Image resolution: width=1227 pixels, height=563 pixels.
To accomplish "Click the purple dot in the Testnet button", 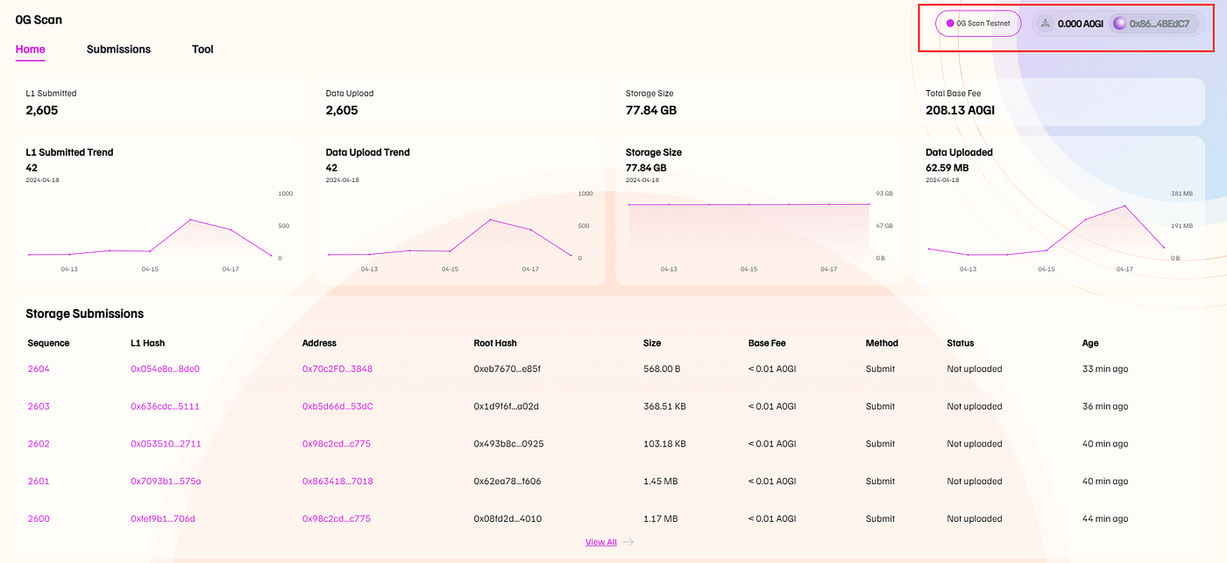I will click(x=950, y=24).
